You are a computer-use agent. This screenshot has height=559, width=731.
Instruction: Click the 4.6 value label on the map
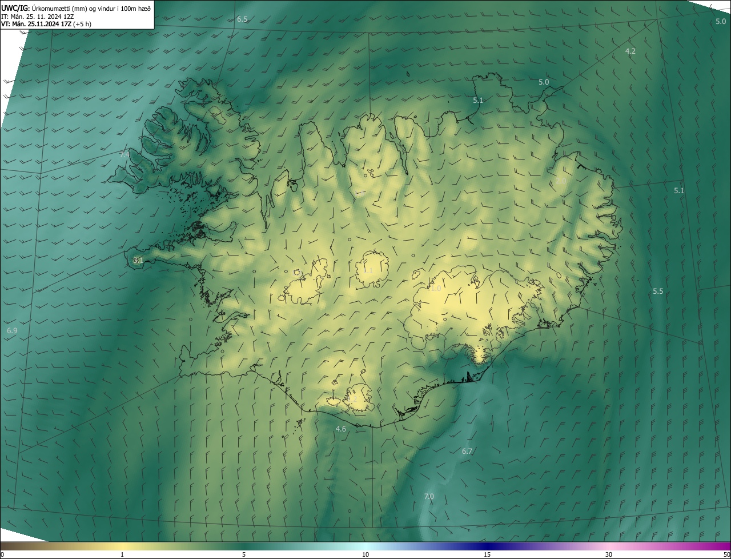pyautogui.click(x=341, y=429)
